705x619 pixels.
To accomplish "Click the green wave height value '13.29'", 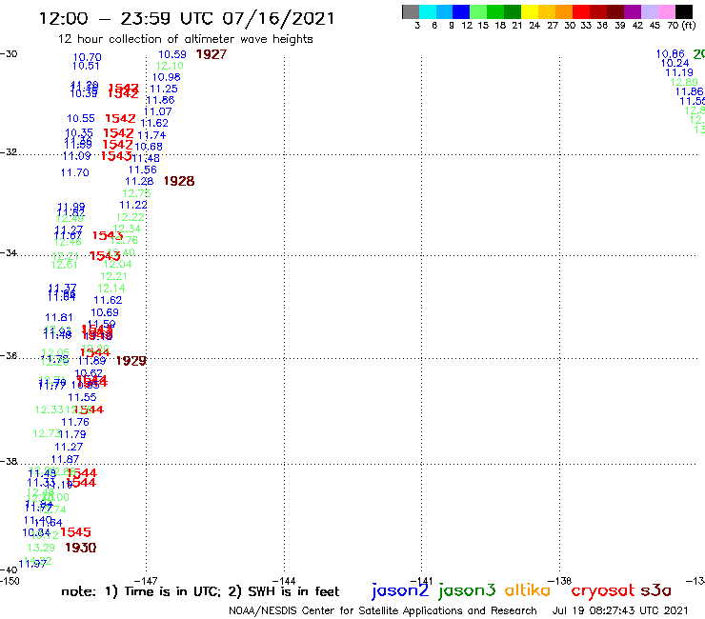I will 40,548.
